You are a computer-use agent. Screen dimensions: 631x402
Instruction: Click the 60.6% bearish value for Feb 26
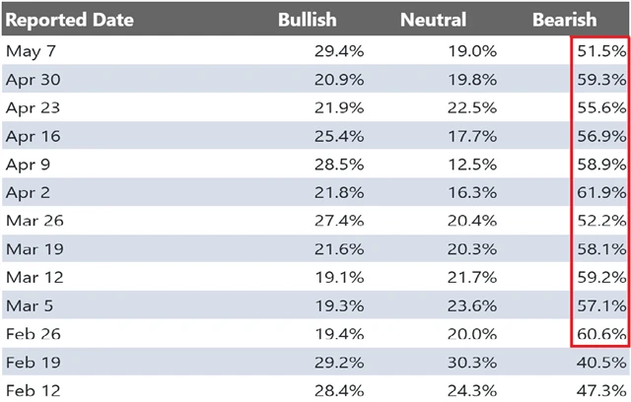pos(599,334)
